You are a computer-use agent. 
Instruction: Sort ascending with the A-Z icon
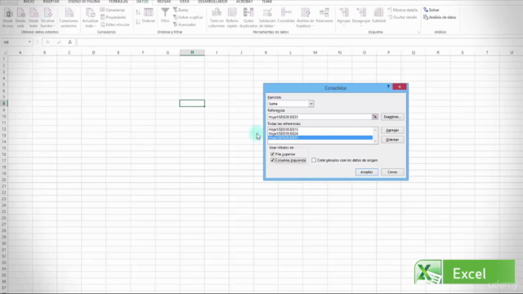[x=138, y=13]
